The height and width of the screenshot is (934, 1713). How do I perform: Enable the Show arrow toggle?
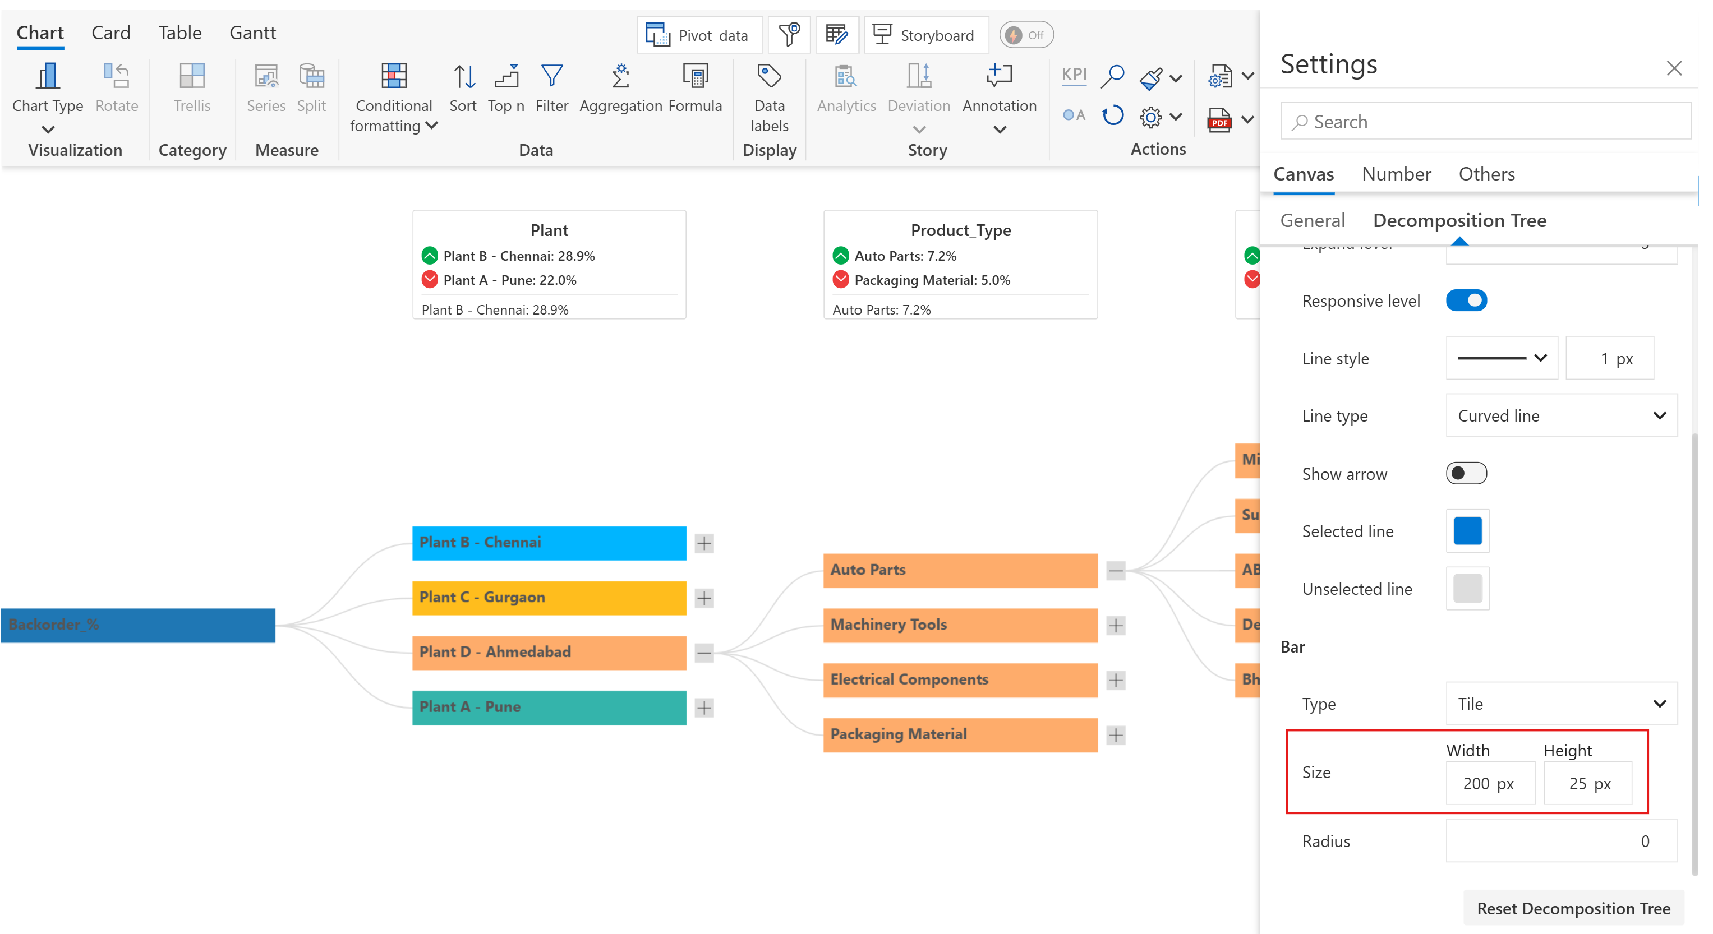click(x=1466, y=473)
